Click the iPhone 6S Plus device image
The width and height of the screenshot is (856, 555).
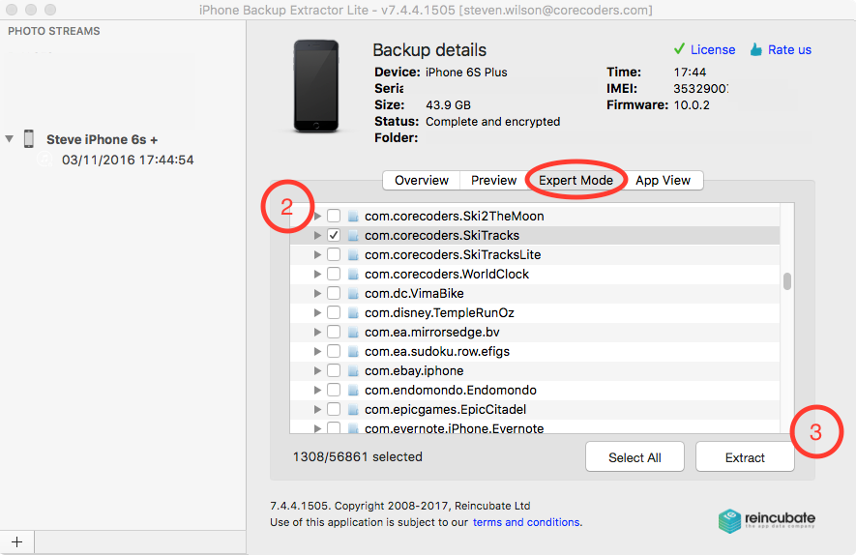point(316,86)
